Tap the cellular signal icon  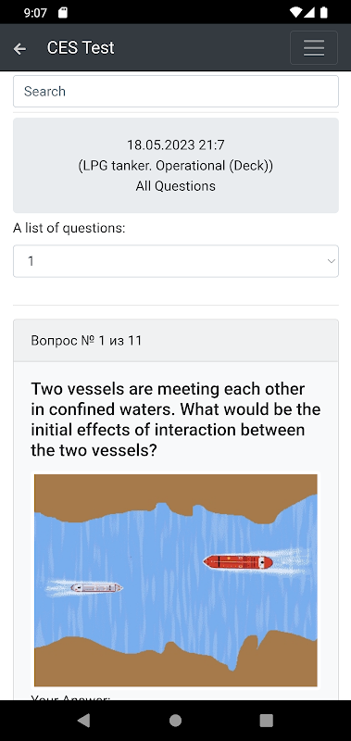coord(309,12)
